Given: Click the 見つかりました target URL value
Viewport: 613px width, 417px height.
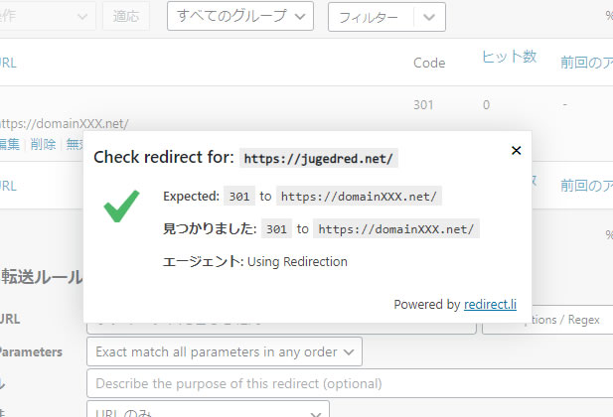Looking at the screenshot, I should point(396,228).
